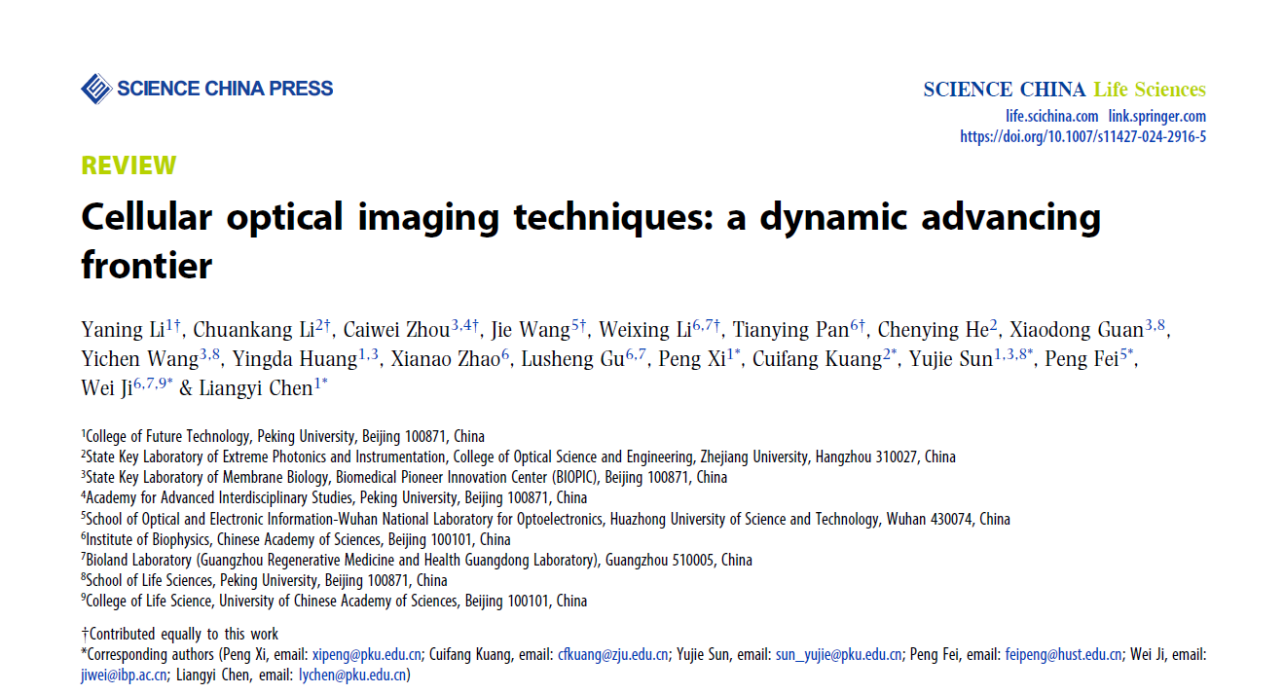Email Peng Xi at xipeng@pku.edu.cn
Image resolution: width=1284 pixels, height=694 pixels.
[x=367, y=654]
